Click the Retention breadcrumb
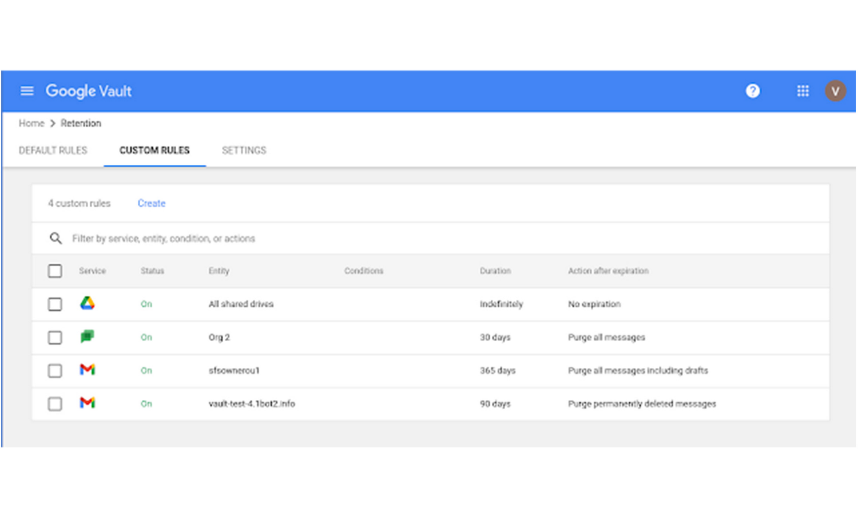This screenshot has height=514, width=858. pyautogui.click(x=81, y=123)
